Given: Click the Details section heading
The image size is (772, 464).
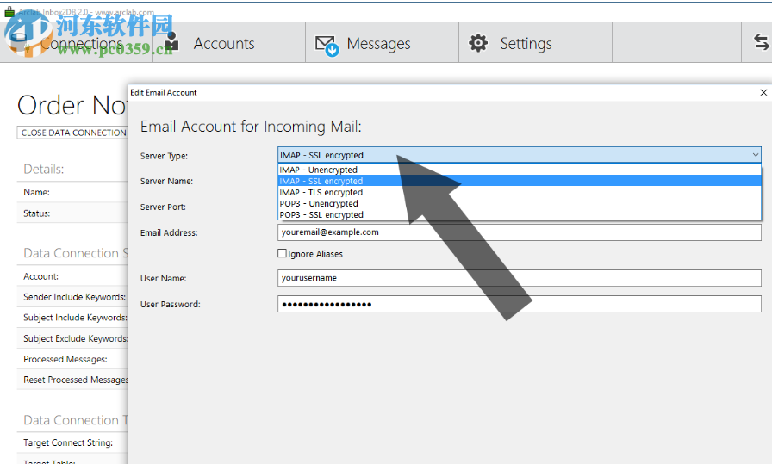Looking at the screenshot, I should [x=44, y=170].
